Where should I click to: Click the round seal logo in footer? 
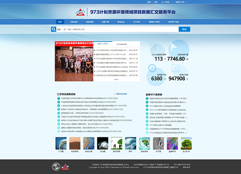click(56, 167)
